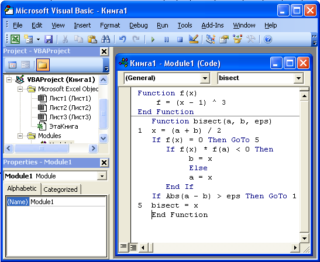Collapse the Modules folder node

pos(20,136)
